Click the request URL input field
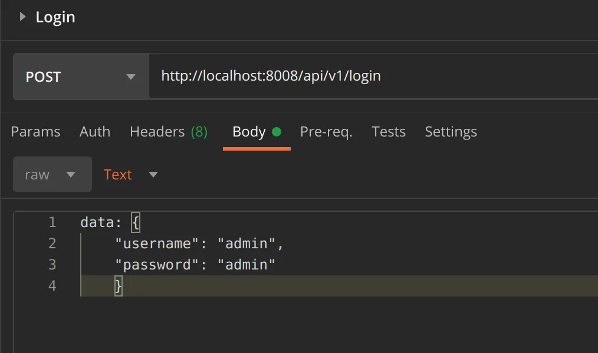This screenshot has height=353, width=598. [372, 76]
